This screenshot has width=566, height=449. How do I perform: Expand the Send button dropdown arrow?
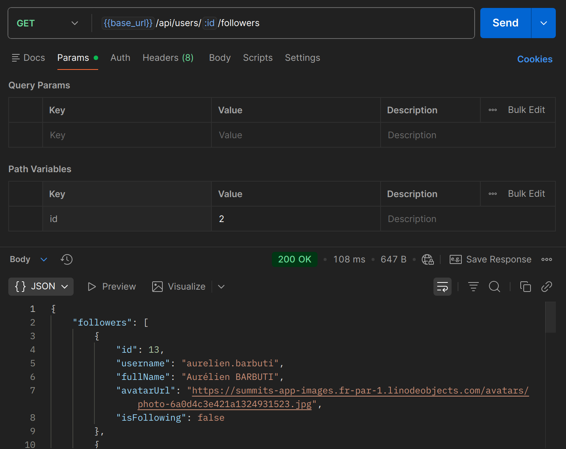[x=544, y=23]
